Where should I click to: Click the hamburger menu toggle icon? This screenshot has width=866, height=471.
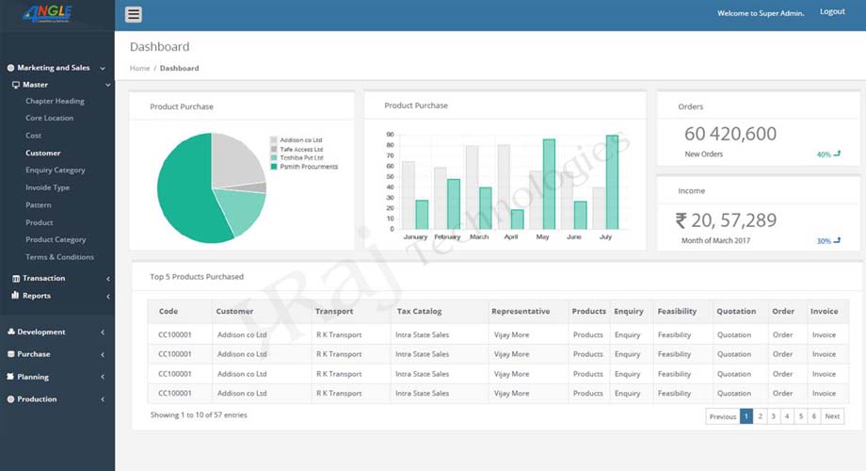[x=133, y=14]
